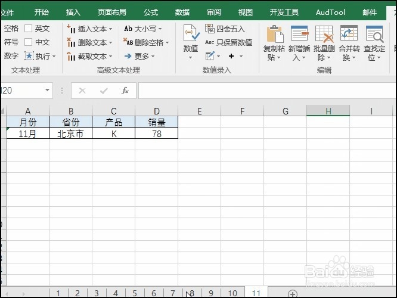Image resolution: width=397 pixels, height=298 pixels.
Task: Expand the 执行 dropdown arrow
Action: point(54,56)
